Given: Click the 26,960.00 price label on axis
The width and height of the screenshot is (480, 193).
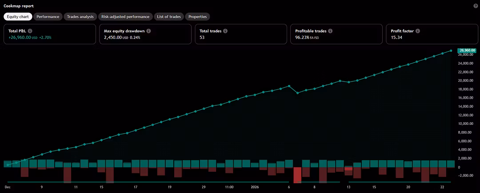Looking at the screenshot, I should pos(468,50).
